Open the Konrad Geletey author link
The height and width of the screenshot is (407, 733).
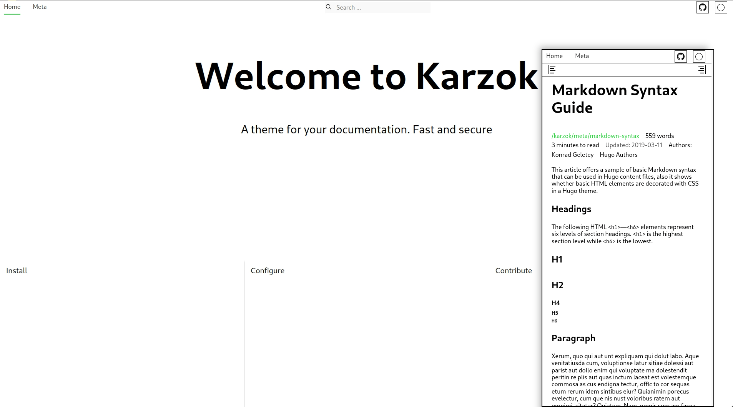pyautogui.click(x=572, y=154)
